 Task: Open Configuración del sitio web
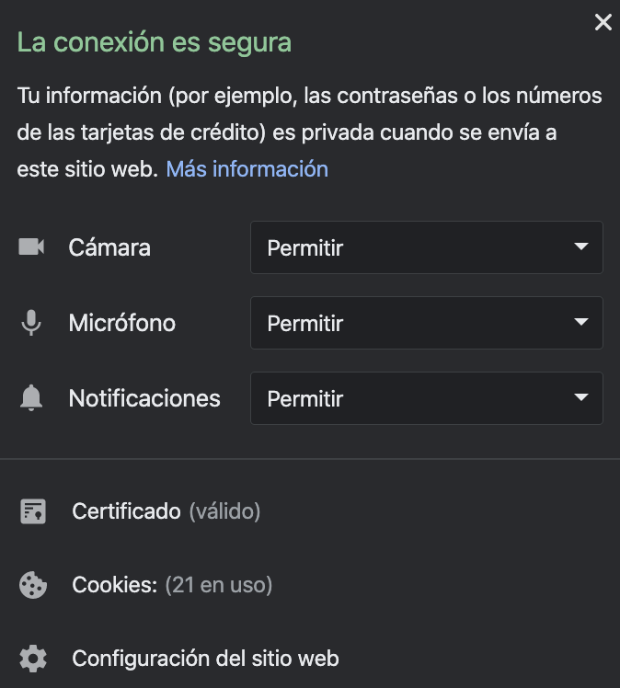205,659
